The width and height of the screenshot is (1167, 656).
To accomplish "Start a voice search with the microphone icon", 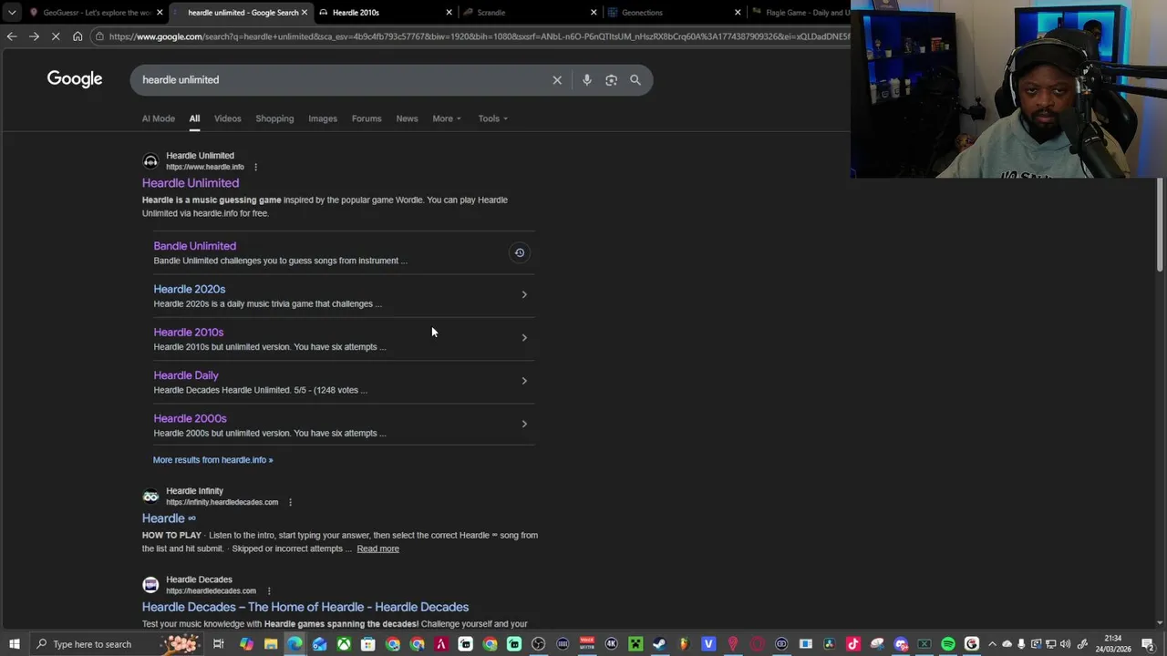I will [587, 80].
